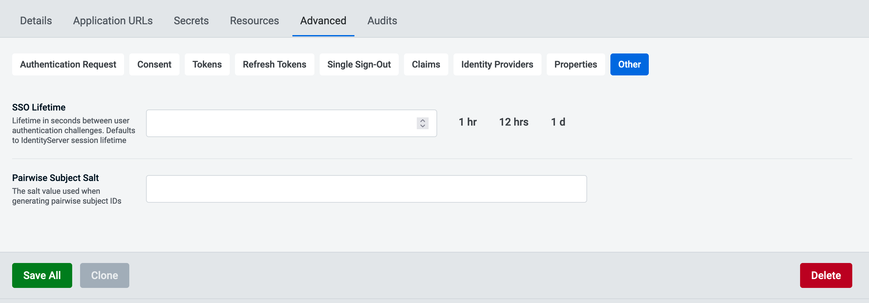This screenshot has height=303, width=869.
Task: Open the Authentication Request section
Action: click(68, 64)
